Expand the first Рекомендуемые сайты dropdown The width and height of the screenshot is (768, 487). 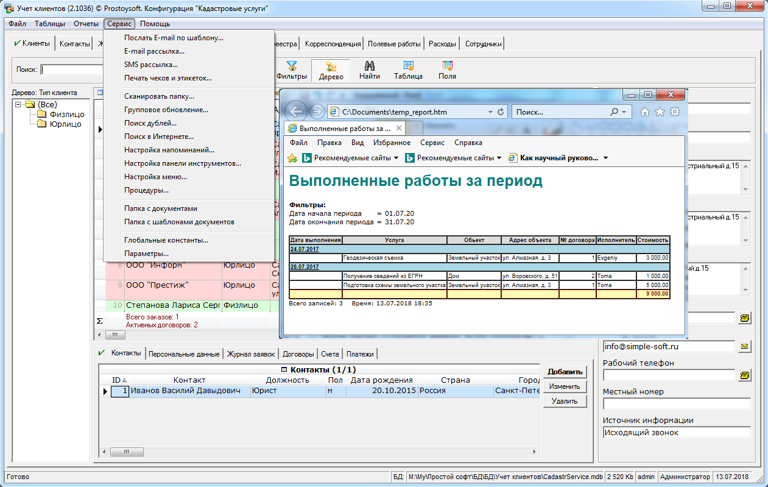tap(396, 158)
